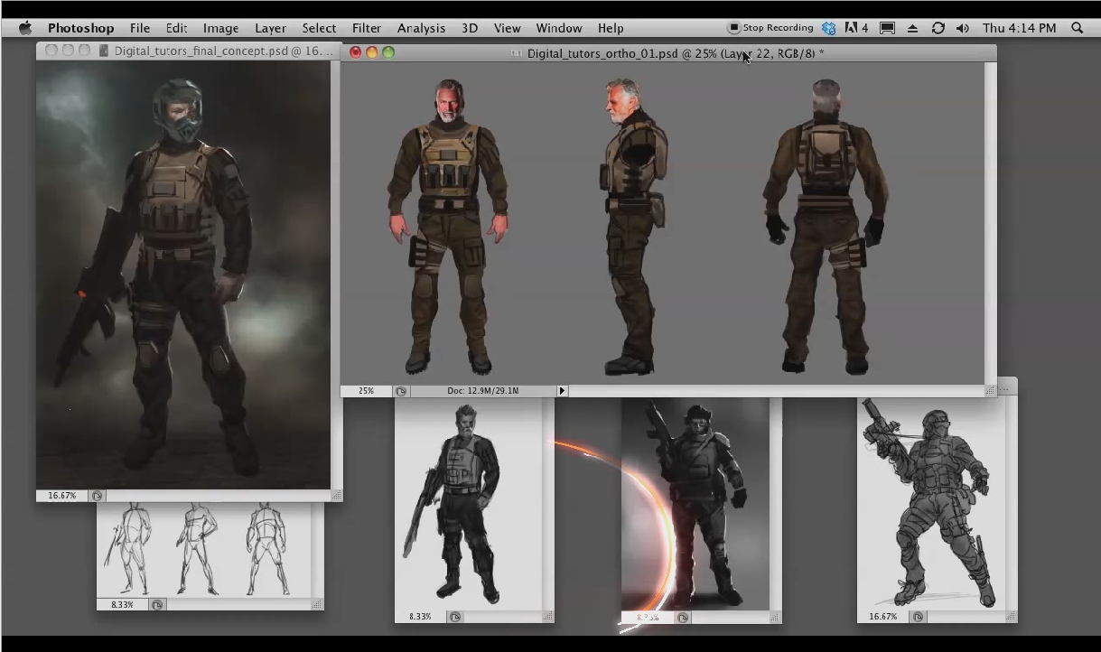
Task: Click the eject icon in menu bar
Action: point(912,28)
